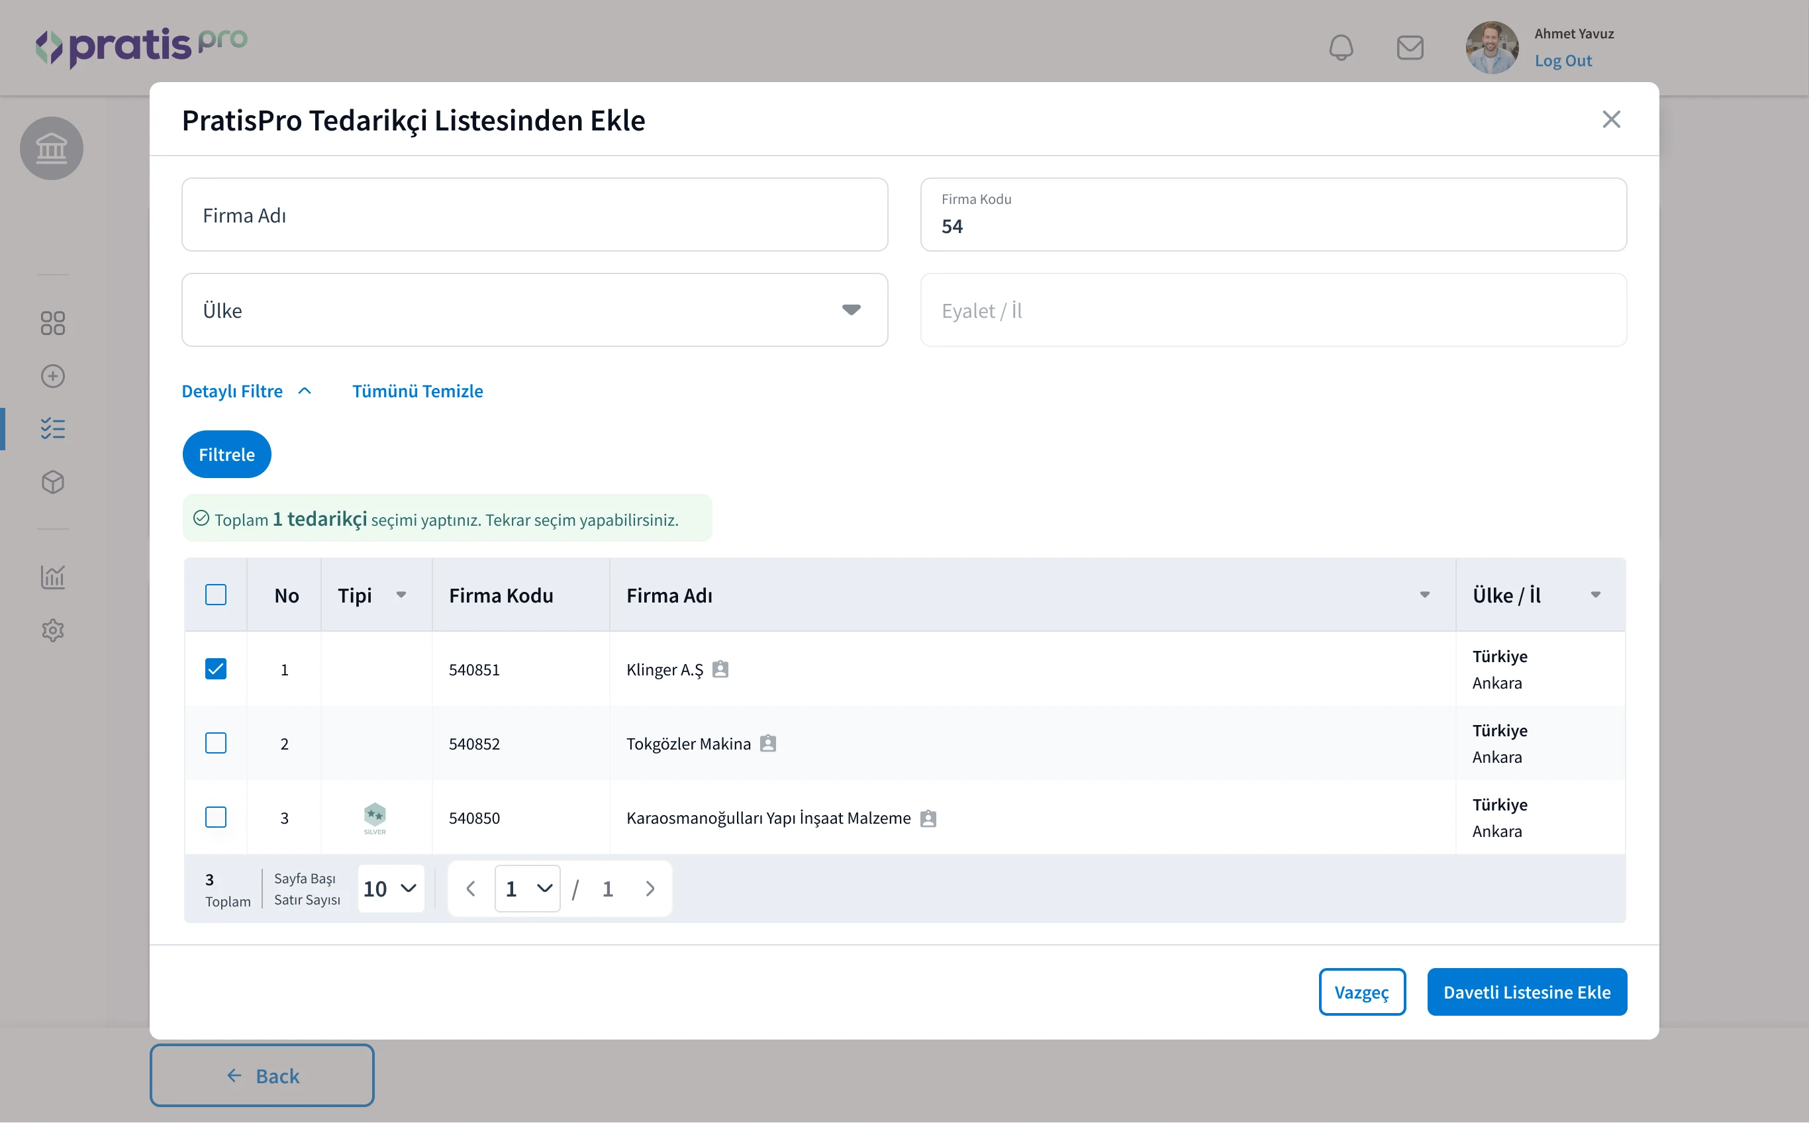Click the Firma Adı input field
Viewport: 1809px width, 1123px height.
tap(534, 213)
